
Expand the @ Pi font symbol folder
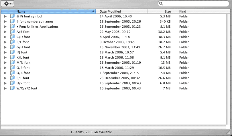(5, 16)
